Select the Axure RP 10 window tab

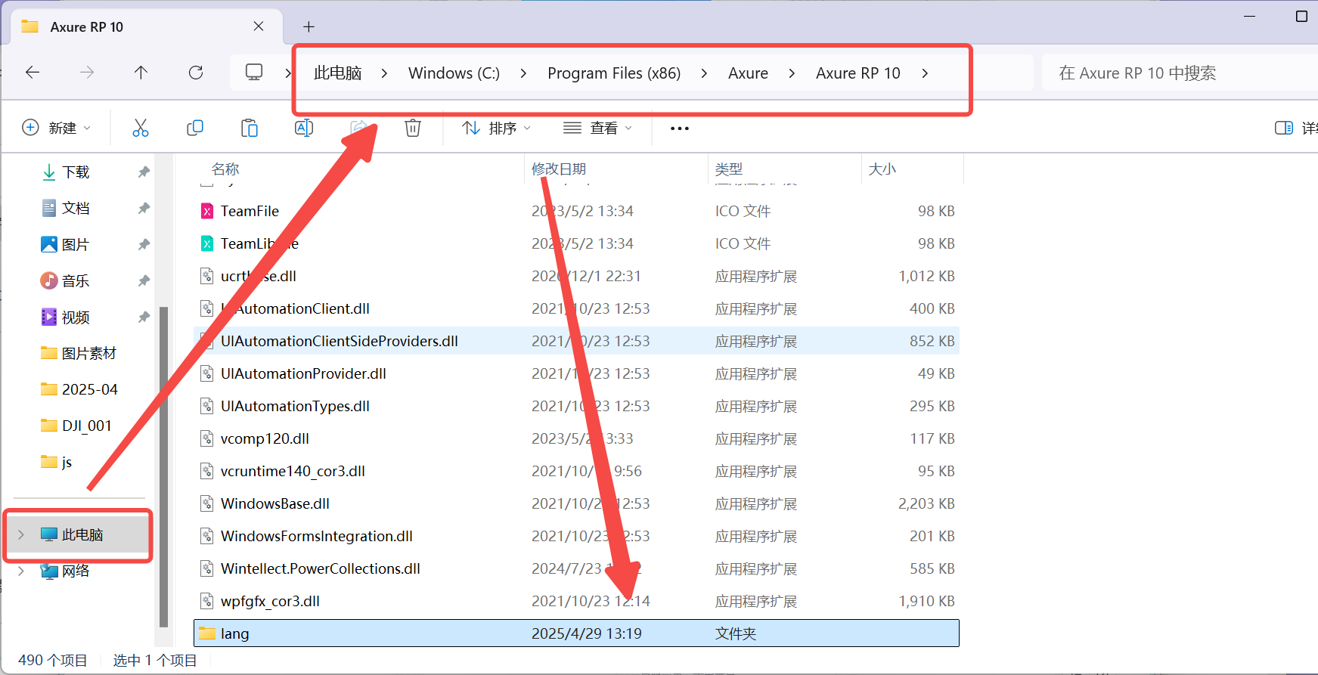coord(146,27)
